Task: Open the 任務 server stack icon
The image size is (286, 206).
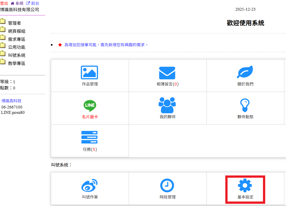Action: [x=90, y=138]
